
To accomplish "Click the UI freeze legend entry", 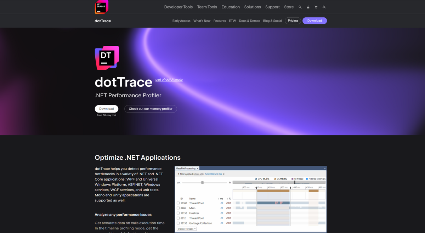I will pos(297,179).
